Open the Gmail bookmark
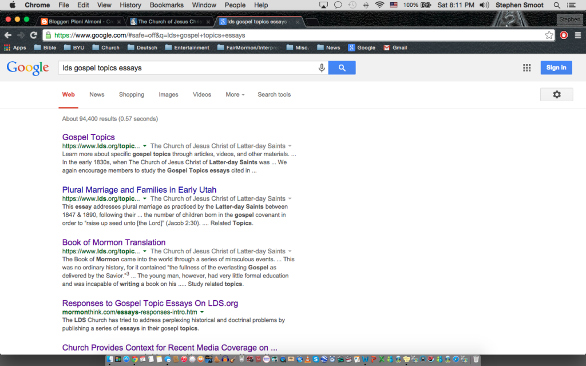The height and width of the screenshot is (366, 586). click(395, 47)
